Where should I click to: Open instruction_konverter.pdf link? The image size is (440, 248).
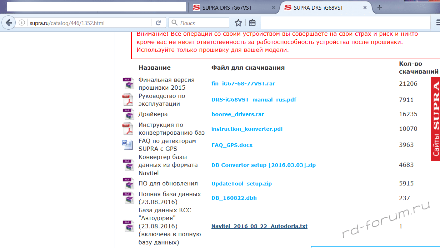click(x=247, y=129)
